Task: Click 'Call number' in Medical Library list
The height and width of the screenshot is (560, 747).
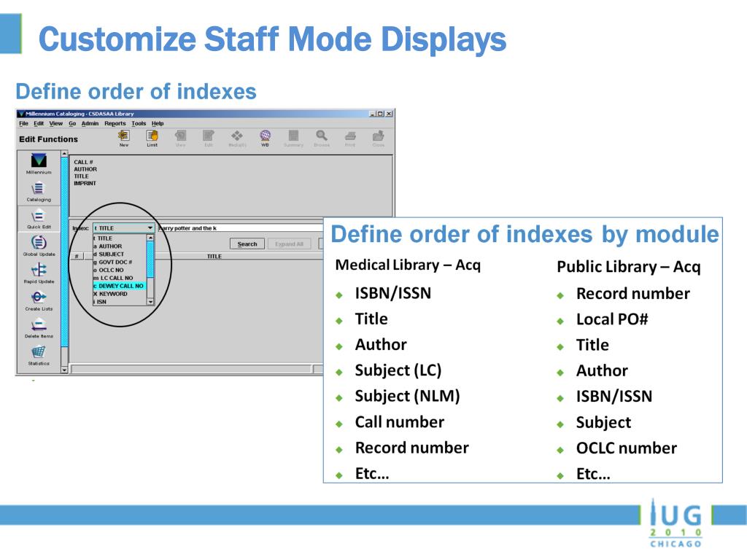Action: 400,422
